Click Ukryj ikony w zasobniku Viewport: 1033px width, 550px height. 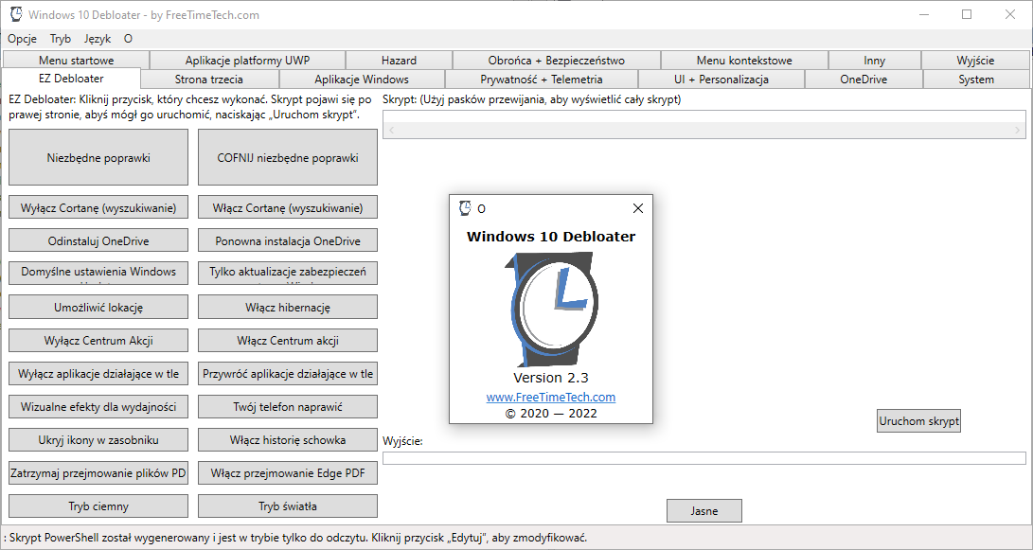[x=98, y=439]
